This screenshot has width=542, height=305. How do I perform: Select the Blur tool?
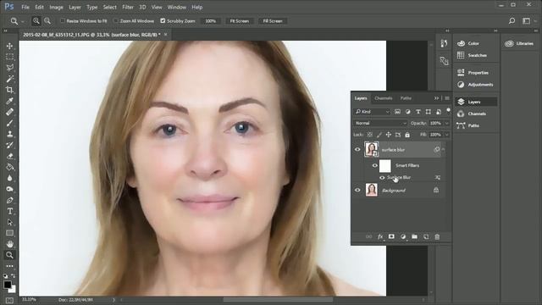pyautogui.click(x=9, y=178)
